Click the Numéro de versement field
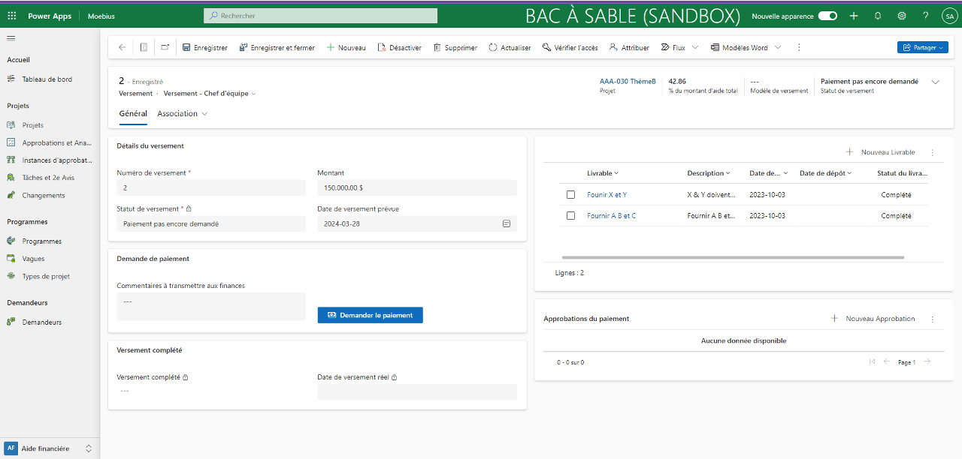The image size is (962, 459). click(211, 187)
